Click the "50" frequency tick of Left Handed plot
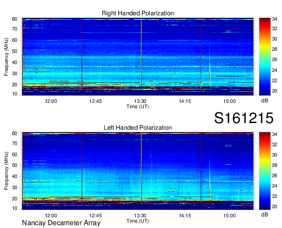This screenshot has height=228, width=282. pyautogui.click(x=15, y=166)
